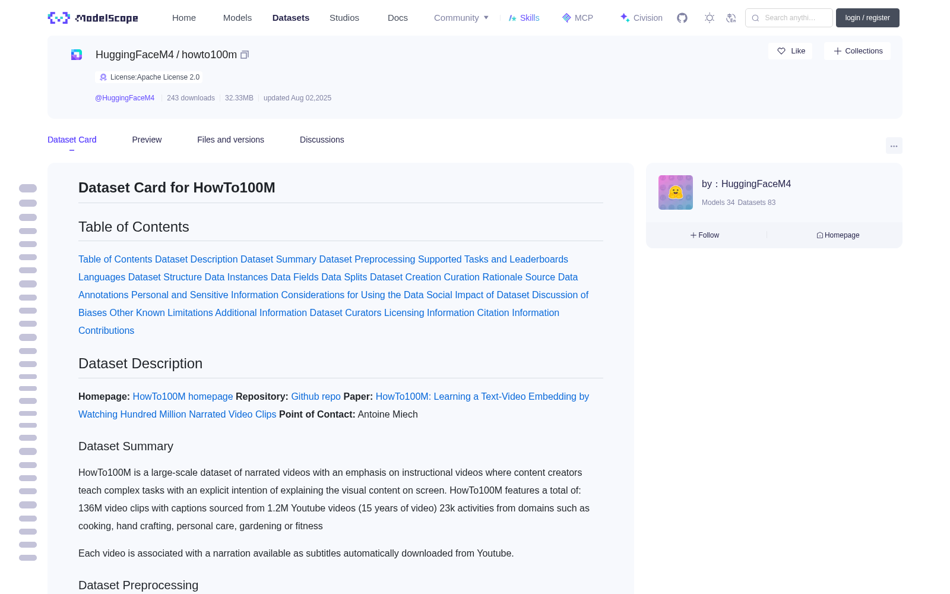This screenshot has width=950, height=594.
Task: Copy the dataset name howto100m
Action: (x=245, y=55)
